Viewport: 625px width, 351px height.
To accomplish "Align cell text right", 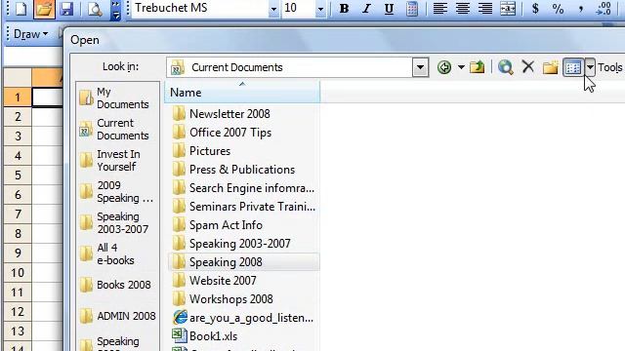I will (x=485, y=9).
